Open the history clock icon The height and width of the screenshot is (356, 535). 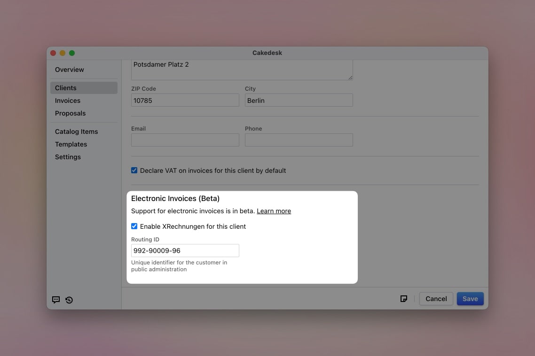pyautogui.click(x=69, y=300)
